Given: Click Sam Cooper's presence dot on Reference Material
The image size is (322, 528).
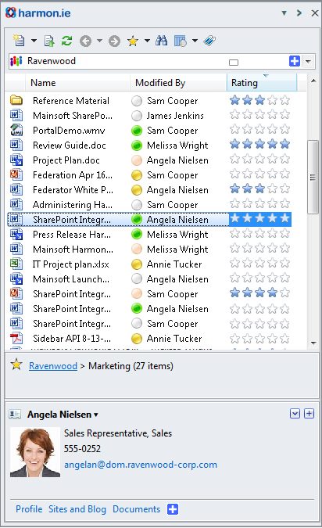Looking at the screenshot, I should (137, 101).
